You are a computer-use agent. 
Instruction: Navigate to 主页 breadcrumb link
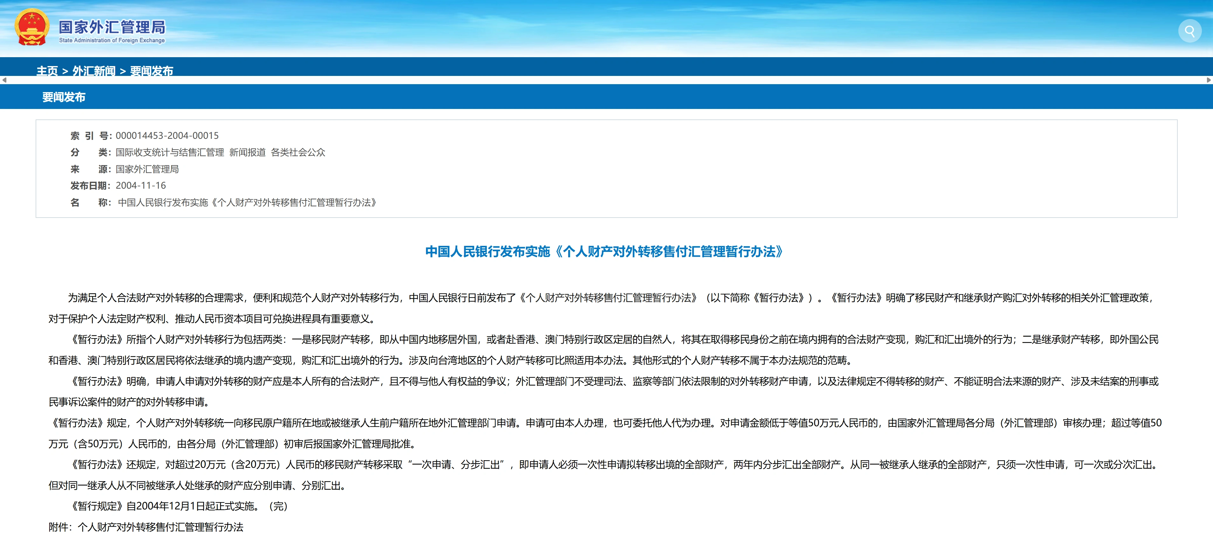47,71
